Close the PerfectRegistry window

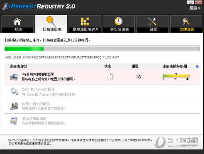tap(198, 2)
